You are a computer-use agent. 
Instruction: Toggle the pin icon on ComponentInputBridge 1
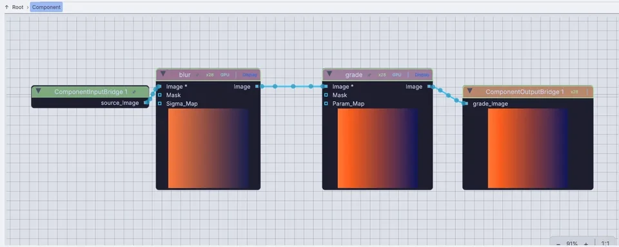[x=134, y=92]
